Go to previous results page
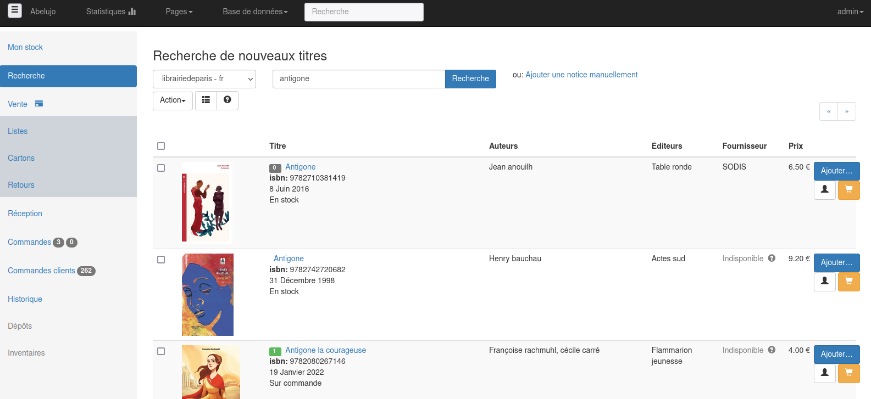This screenshot has width=871, height=399. [x=829, y=111]
